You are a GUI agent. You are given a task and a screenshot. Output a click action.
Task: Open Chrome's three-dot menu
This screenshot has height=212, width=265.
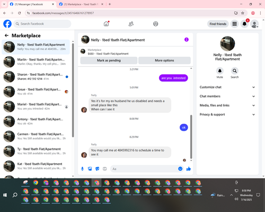point(260,13)
